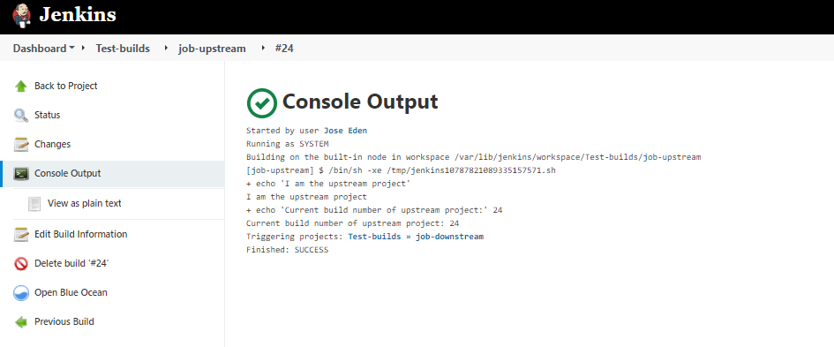Click the Jenkins butler logo icon
The height and width of the screenshot is (347, 834).
point(22,15)
